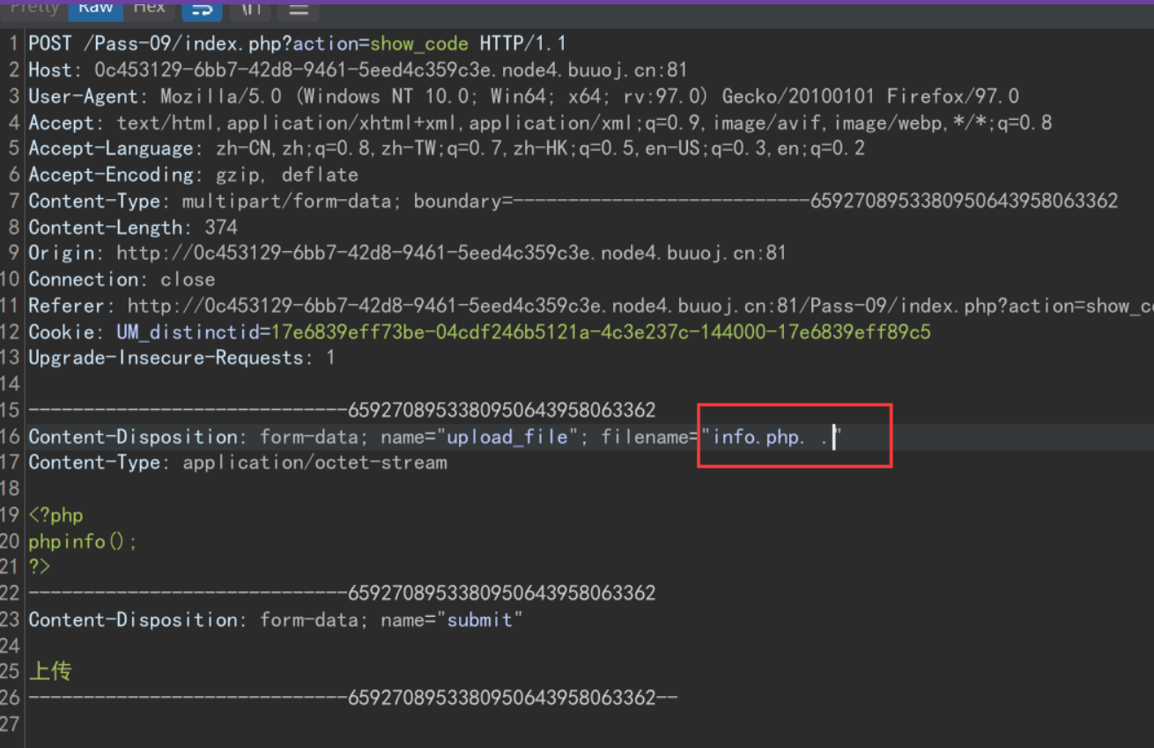Switch to the Raw view tab
1154x748 pixels.
pos(95,8)
